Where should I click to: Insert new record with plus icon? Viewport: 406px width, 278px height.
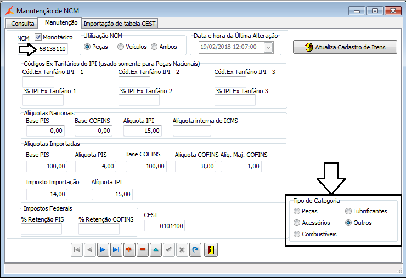click(129, 250)
